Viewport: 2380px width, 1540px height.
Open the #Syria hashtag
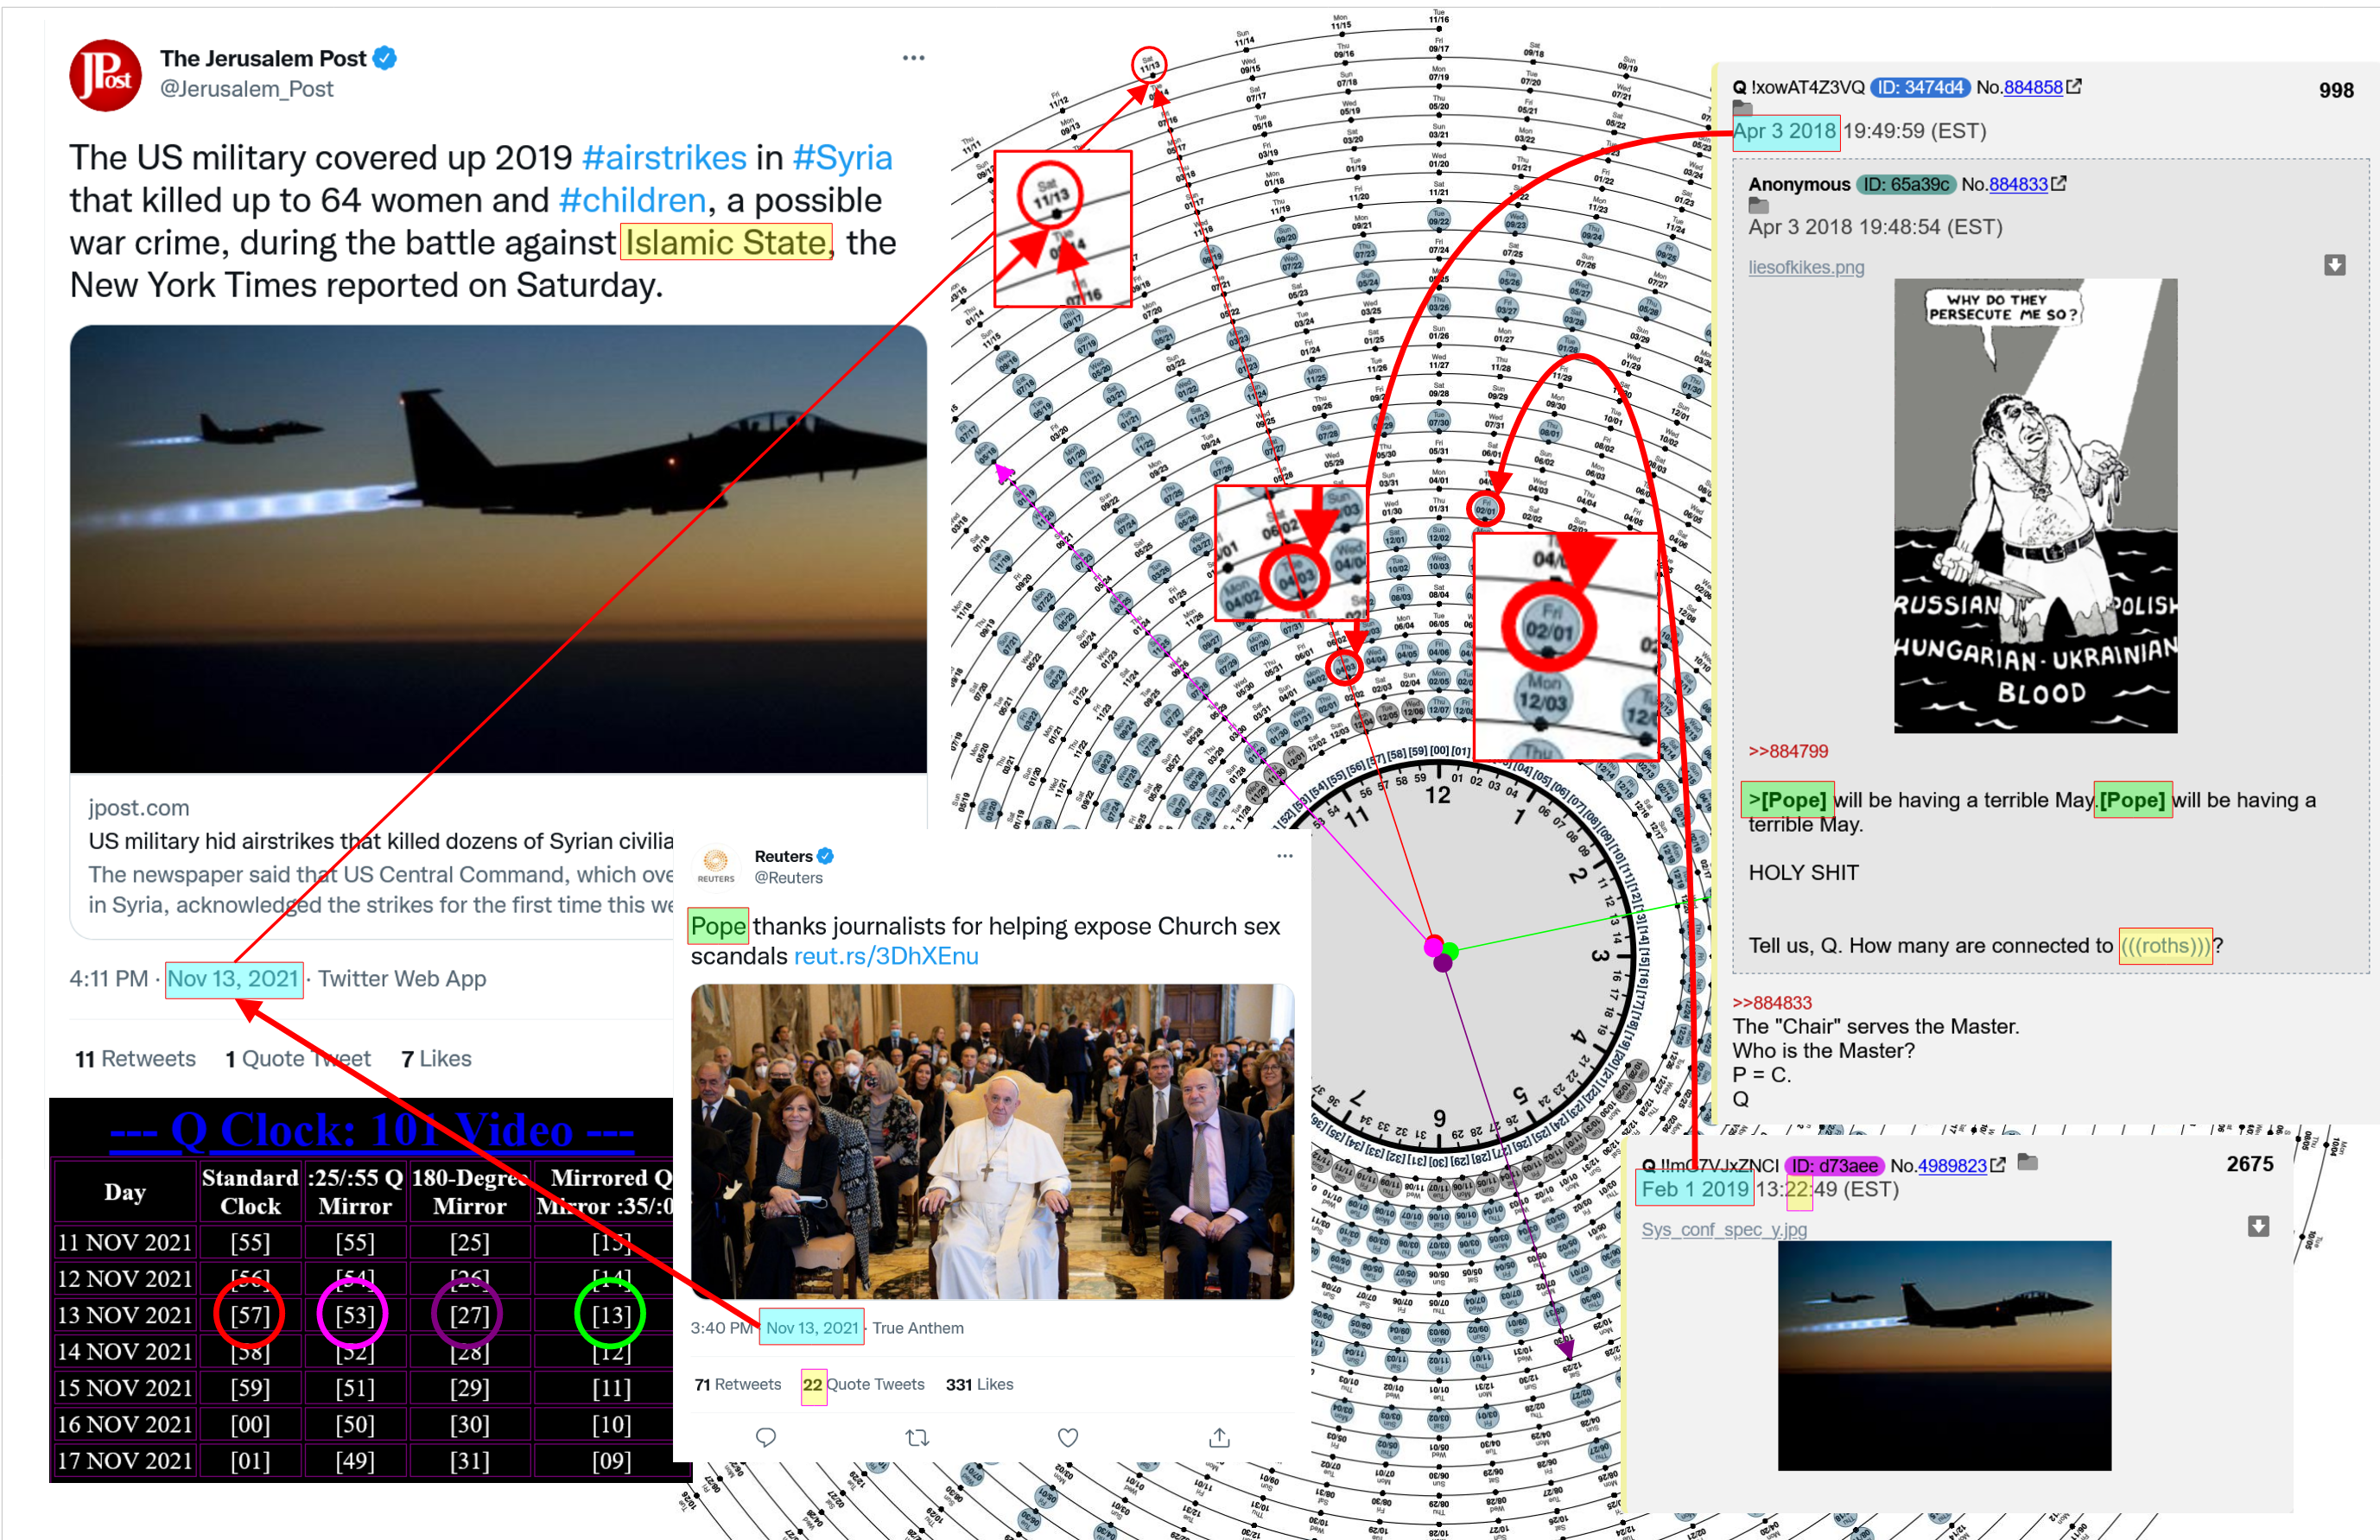point(842,158)
